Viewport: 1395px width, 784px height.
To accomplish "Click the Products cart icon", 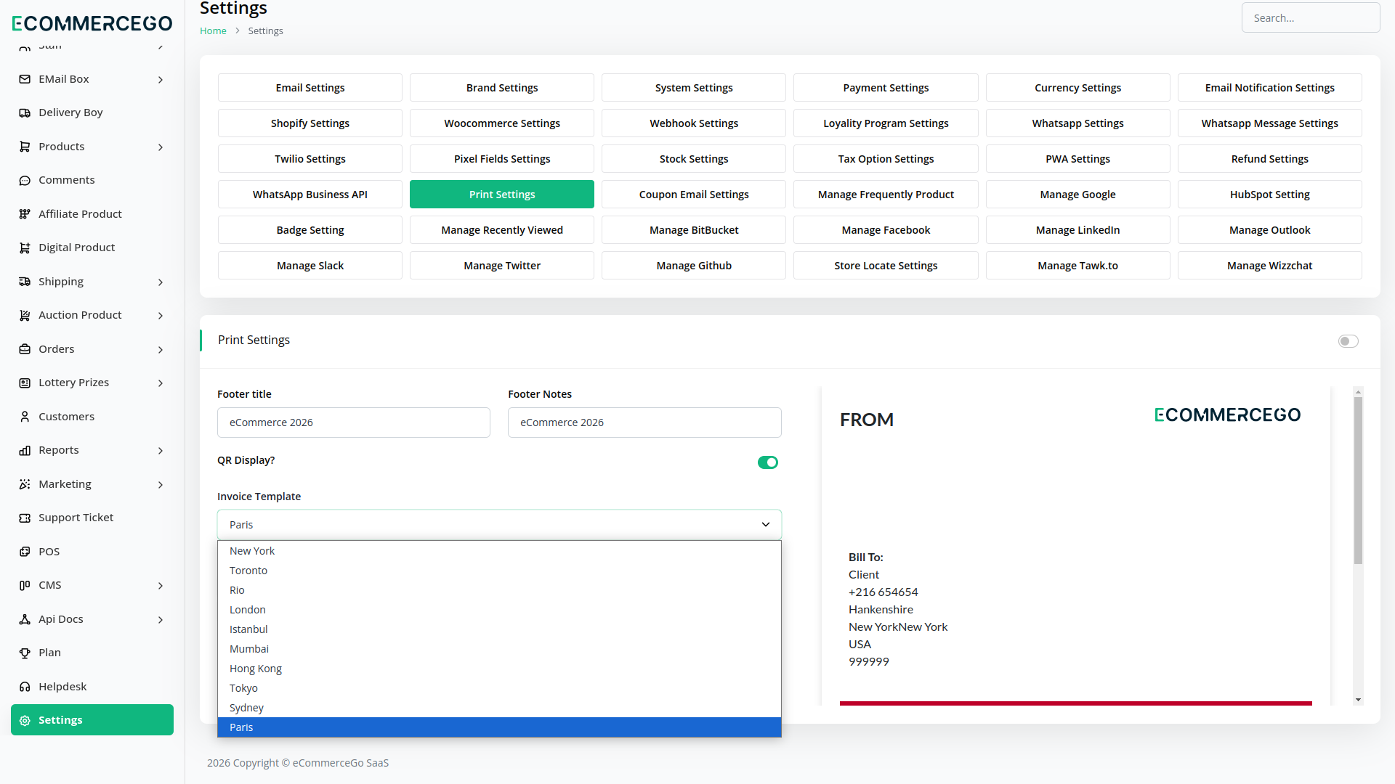I will pos(25,147).
